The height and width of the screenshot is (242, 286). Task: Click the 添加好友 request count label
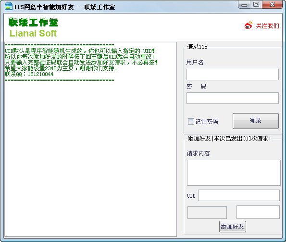(229, 139)
